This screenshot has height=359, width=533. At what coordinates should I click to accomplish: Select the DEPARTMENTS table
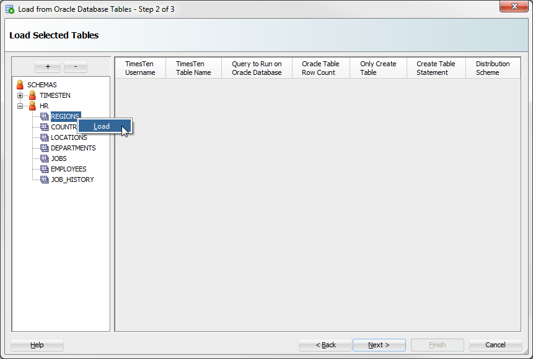pos(73,148)
